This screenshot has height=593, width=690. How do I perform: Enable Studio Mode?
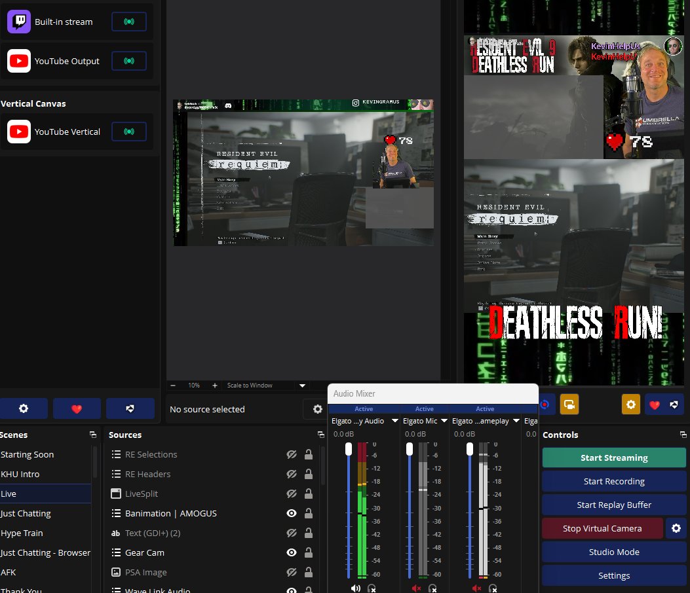tap(614, 552)
